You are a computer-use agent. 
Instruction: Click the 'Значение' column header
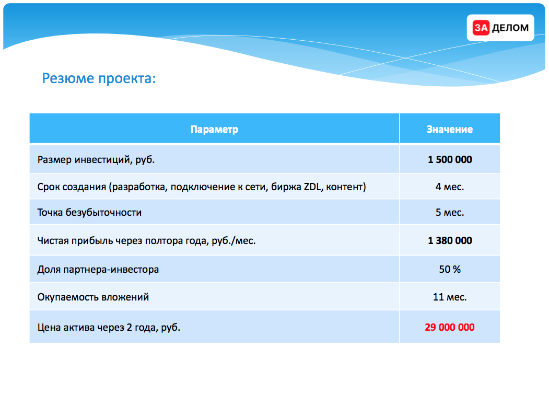[450, 129]
